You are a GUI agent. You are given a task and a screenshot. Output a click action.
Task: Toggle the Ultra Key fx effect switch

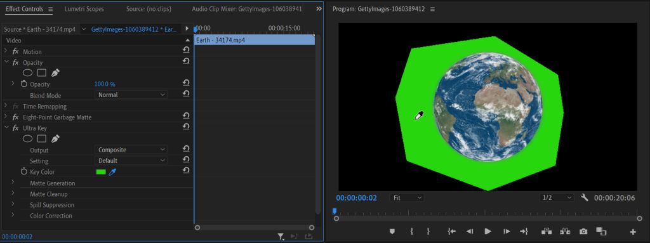[x=16, y=128]
